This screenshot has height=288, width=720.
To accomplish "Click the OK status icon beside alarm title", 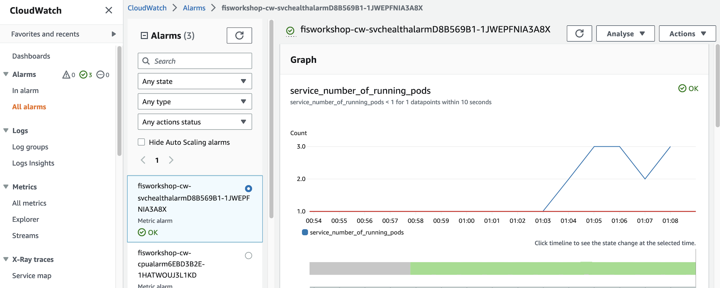I will click(290, 31).
